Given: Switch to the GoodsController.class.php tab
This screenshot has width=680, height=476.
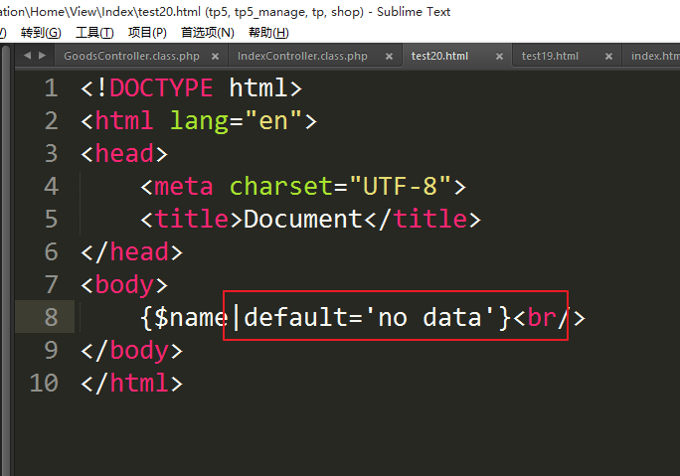Looking at the screenshot, I should (129, 57).
